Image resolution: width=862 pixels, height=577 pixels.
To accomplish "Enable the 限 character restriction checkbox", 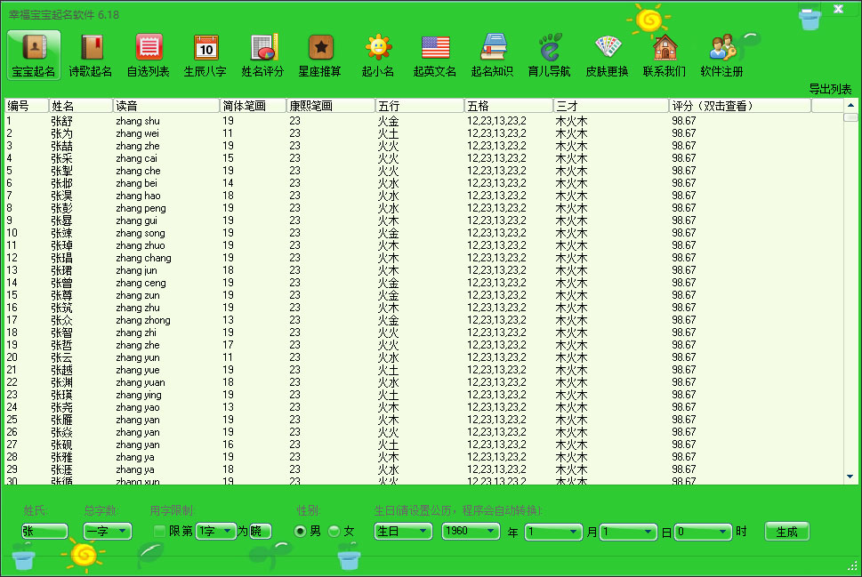I will pos(159,531).
